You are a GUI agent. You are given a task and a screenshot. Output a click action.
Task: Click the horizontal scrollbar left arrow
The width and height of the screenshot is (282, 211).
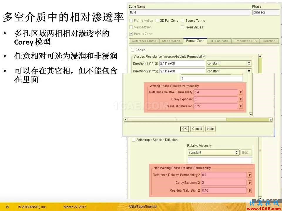click(125, 120)
